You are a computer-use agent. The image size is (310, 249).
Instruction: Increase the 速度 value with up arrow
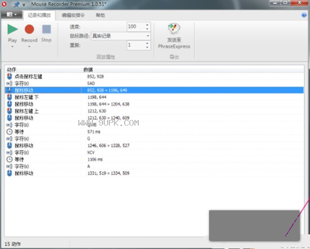[x=147, y=25]
